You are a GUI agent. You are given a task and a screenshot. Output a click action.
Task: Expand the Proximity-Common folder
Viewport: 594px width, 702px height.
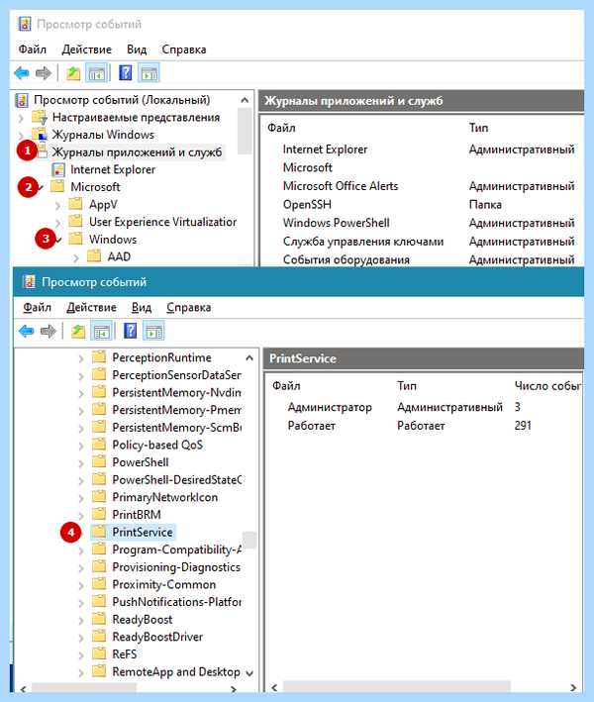(81, 585)
